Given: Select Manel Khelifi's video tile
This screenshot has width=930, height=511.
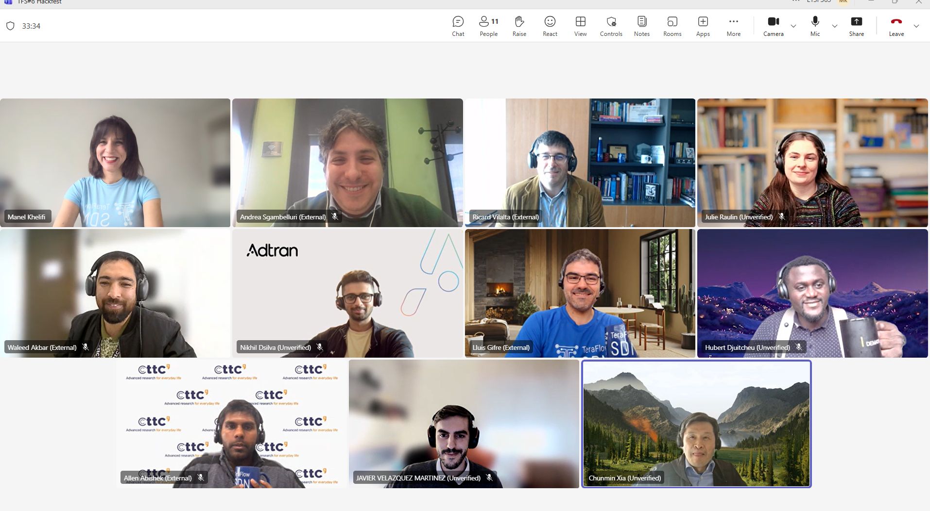Looking at the screenshot, I should click(115, 163).
